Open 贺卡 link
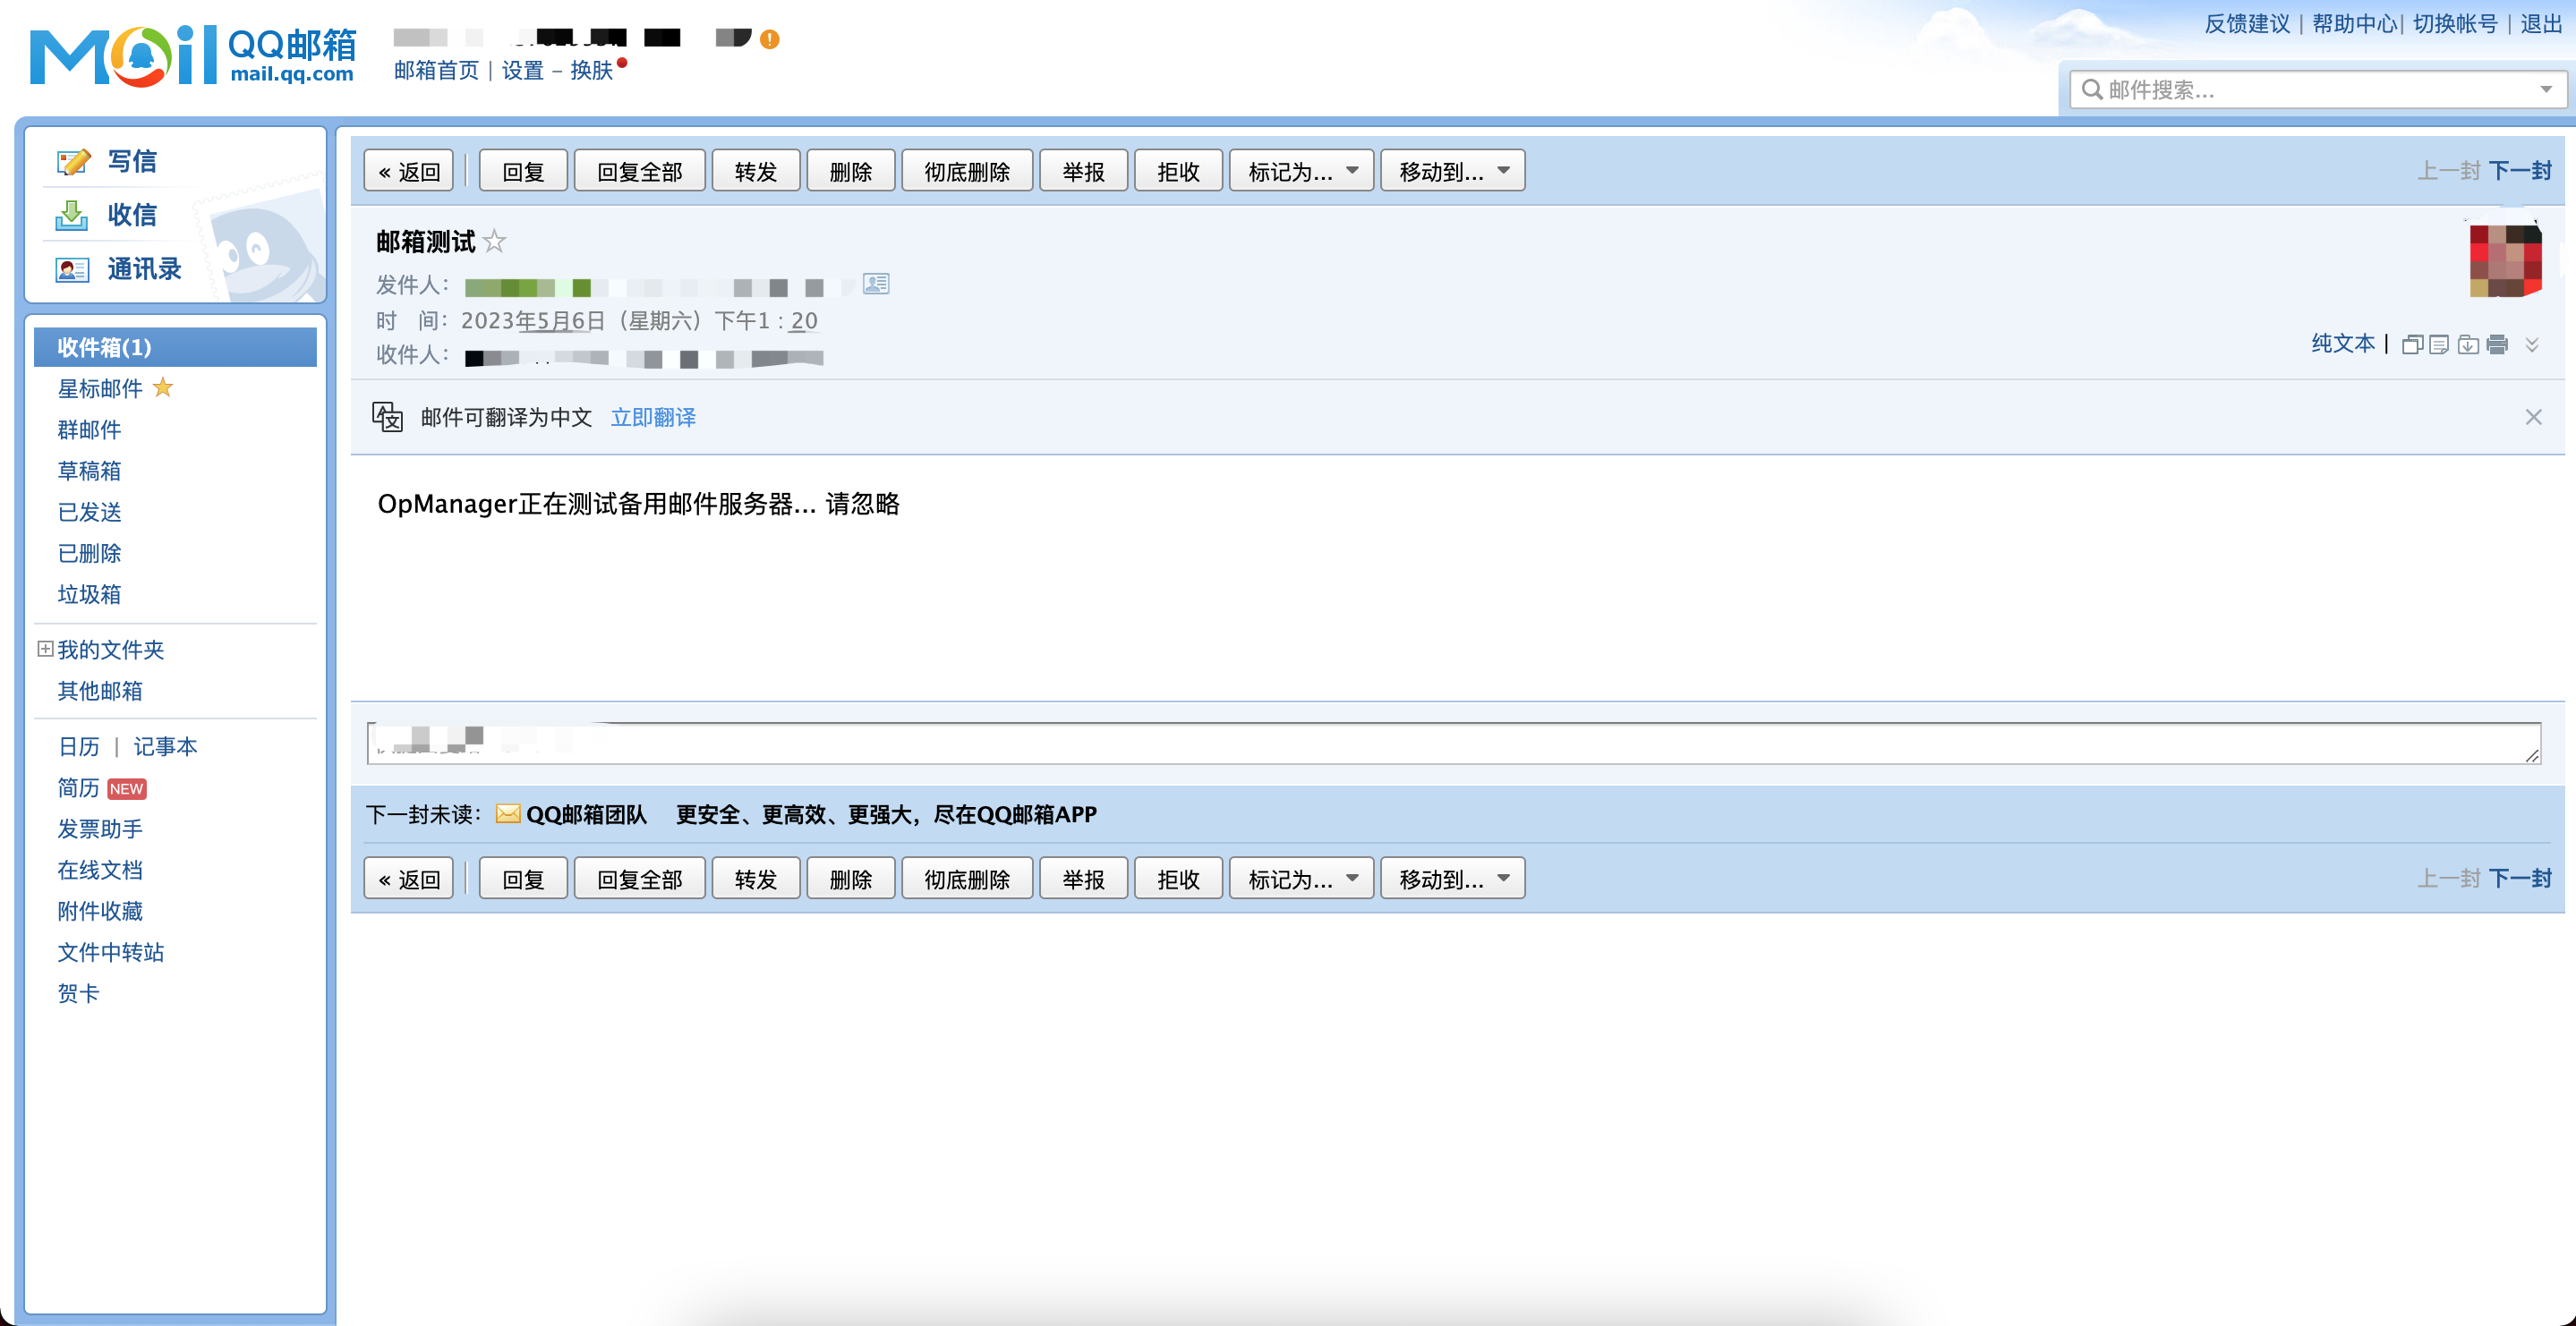 [78, 993]
